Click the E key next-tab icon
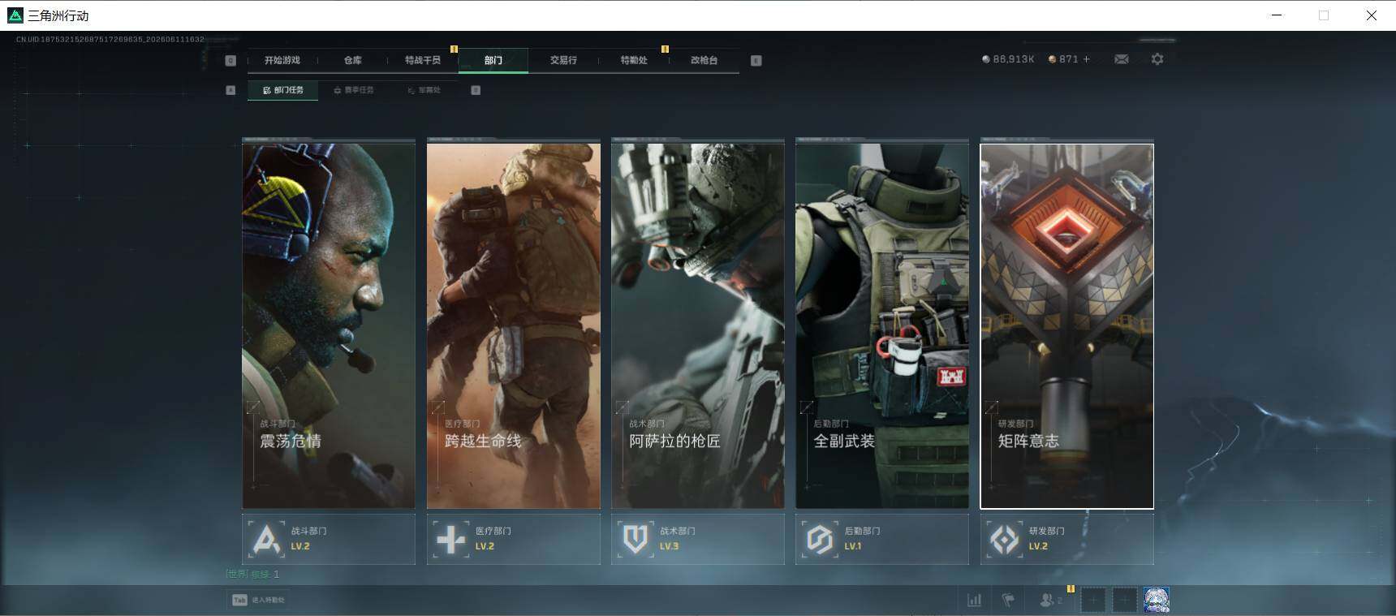Screen dimensions: 1396x616 [x=756, y=60]
